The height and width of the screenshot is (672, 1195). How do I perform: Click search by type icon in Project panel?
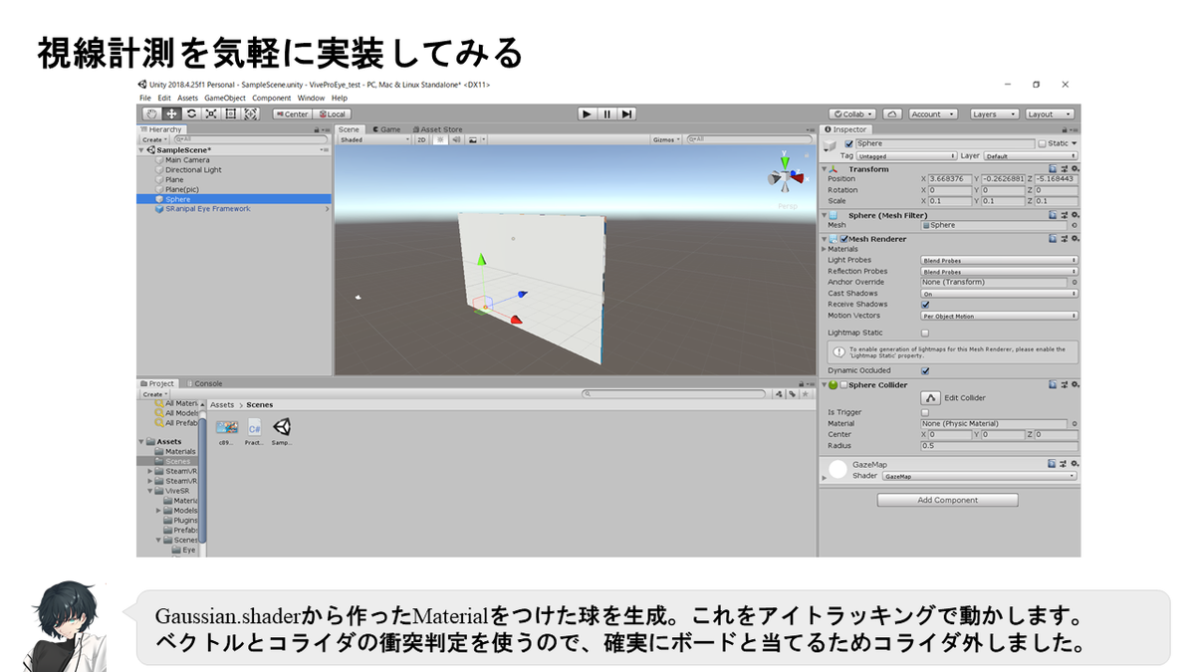coord(779,394)
